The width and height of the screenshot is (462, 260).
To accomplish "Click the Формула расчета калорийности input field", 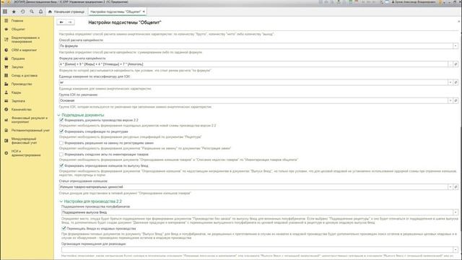I will [253, 64].
